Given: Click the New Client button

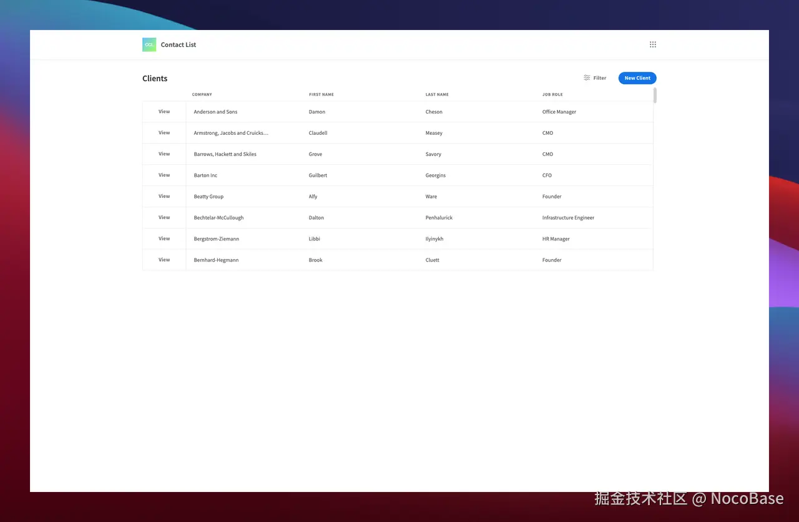Looking at the screenshot, I should [x=637, y=77].
